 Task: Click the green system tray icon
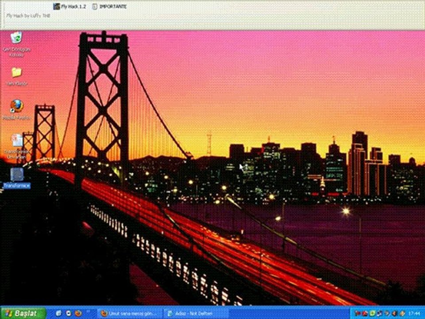[x=373, y=313]
